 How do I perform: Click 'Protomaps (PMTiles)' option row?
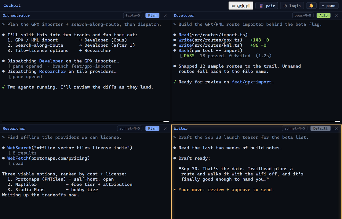tap(60, 179)
